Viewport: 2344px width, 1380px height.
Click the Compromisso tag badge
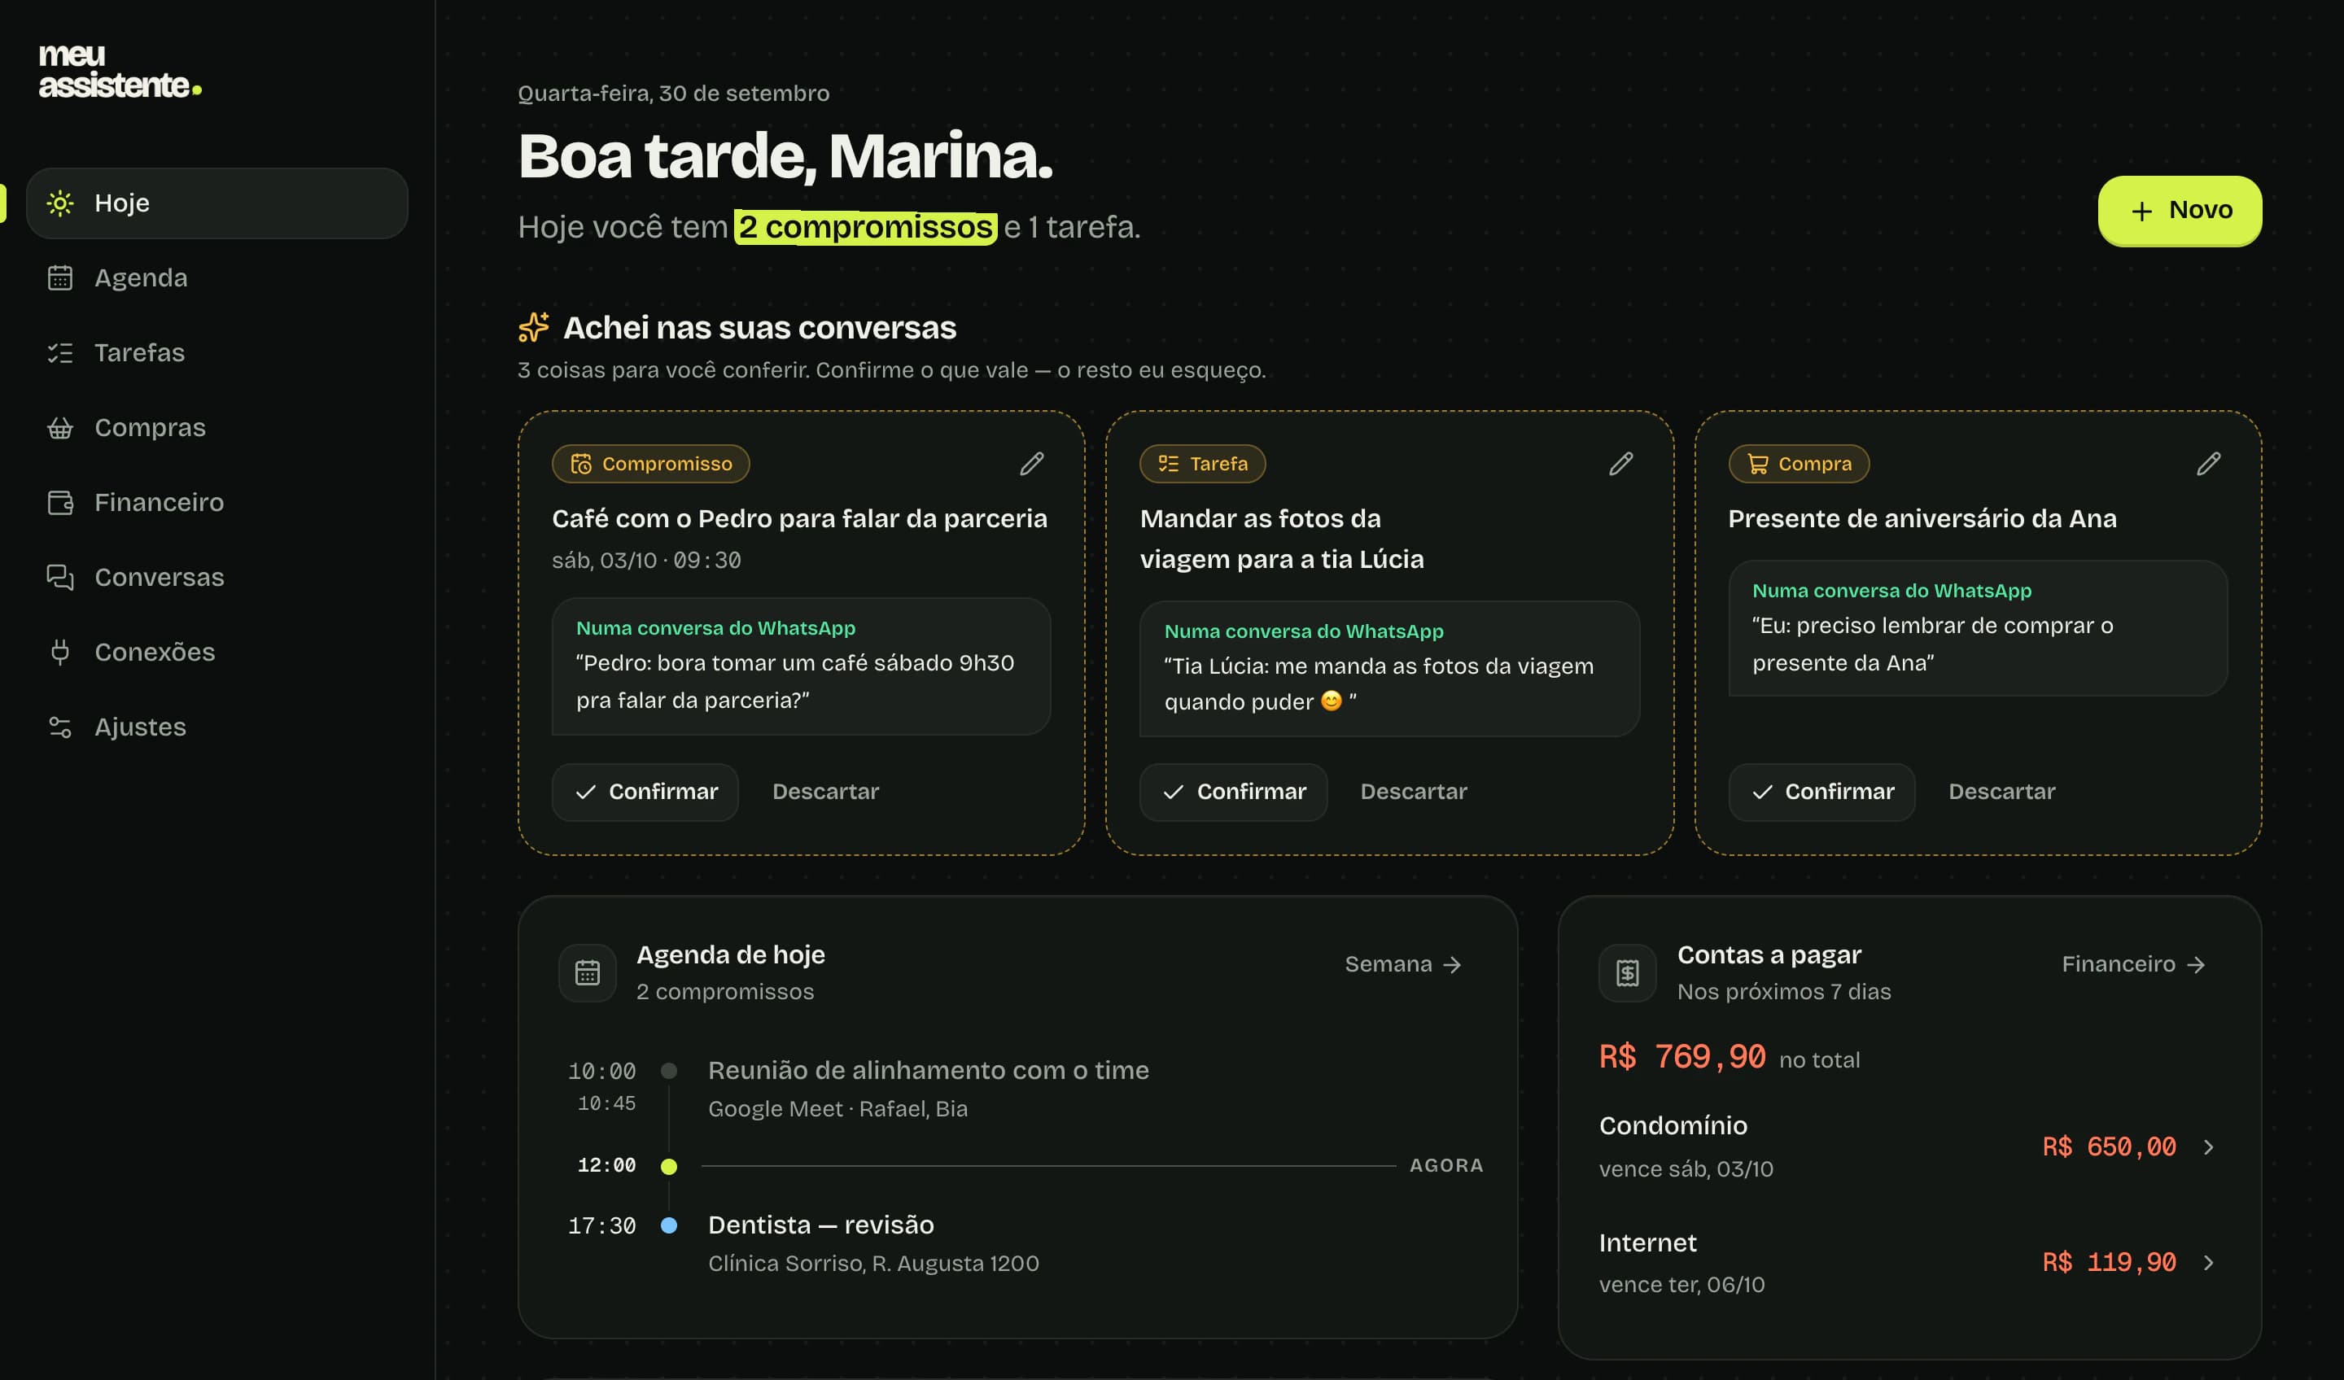[651, 464]
